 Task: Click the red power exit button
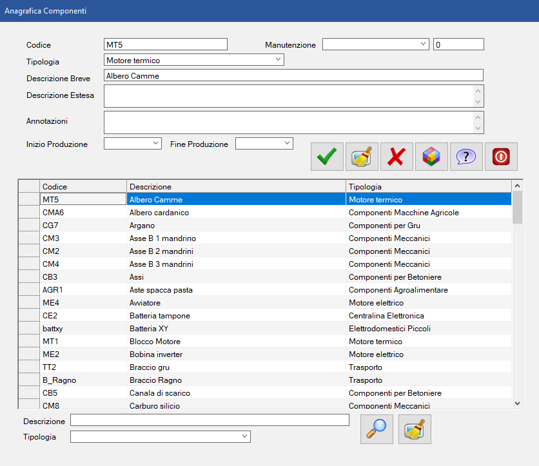[x=501, y=157]
